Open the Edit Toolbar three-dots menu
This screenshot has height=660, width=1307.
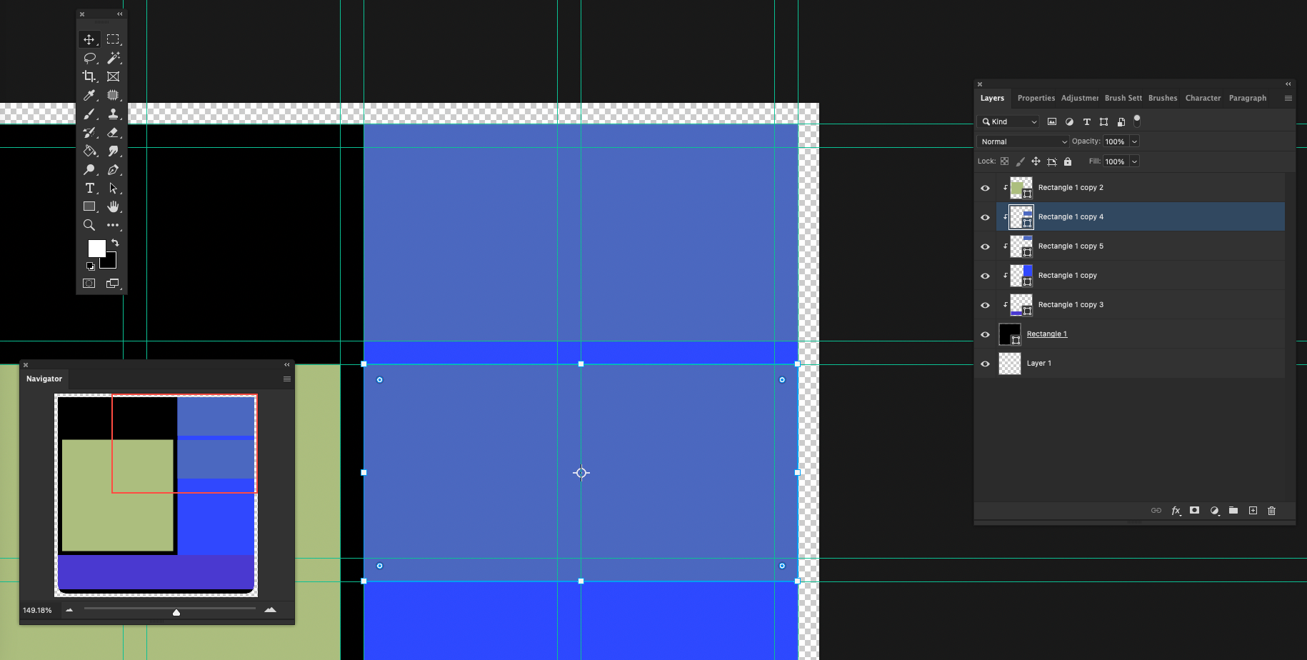(x=113, y=225)
